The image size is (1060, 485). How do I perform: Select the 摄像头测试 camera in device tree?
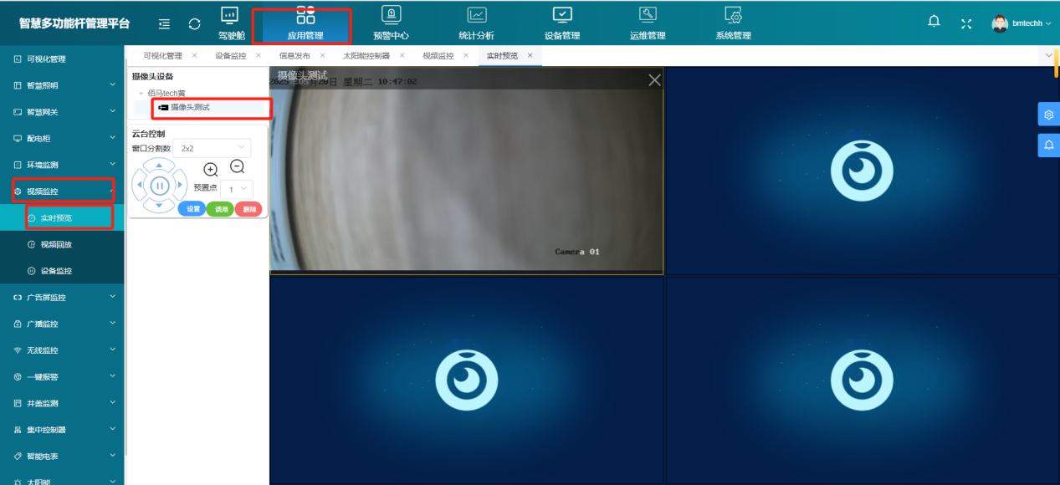tap(190, 108)
